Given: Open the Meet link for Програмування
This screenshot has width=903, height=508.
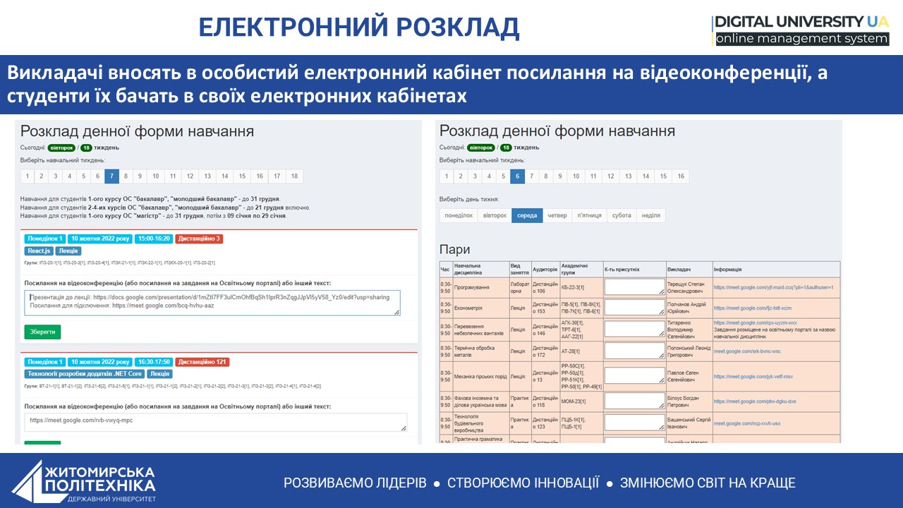Looking at the screenshot, I should pos(773,288).
